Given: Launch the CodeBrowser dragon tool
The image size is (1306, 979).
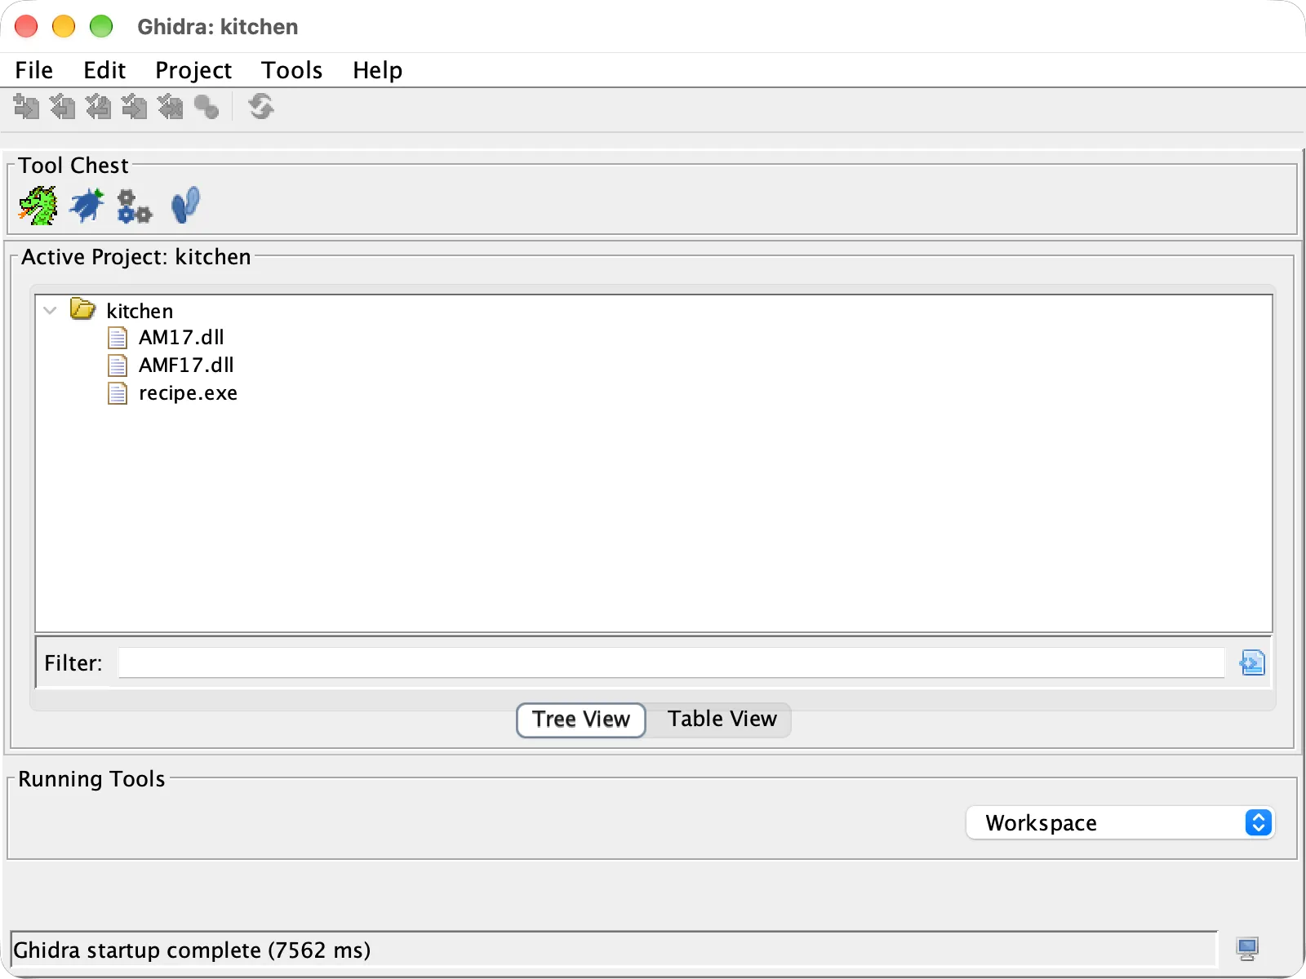Looking at the screenshot, I should click(x=38, y=206).
